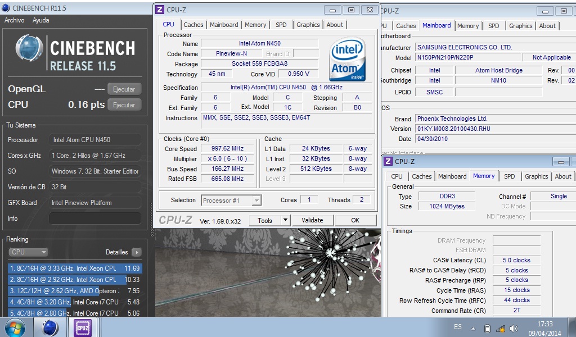Click the Cinebench sphere logo

[x=29, y=48]
